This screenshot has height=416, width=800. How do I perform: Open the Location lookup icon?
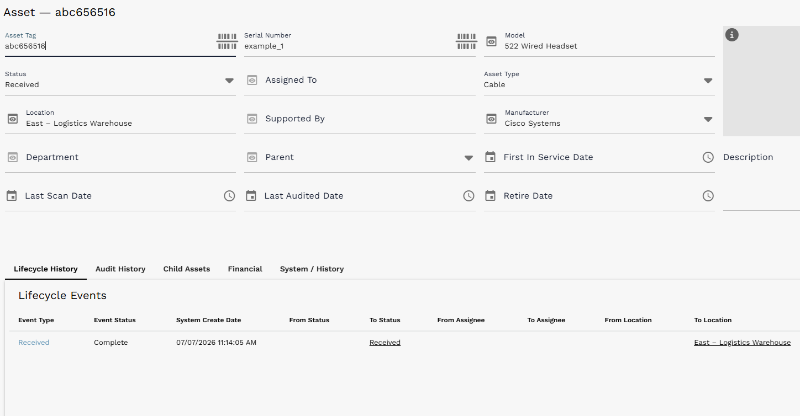point(13,119)
